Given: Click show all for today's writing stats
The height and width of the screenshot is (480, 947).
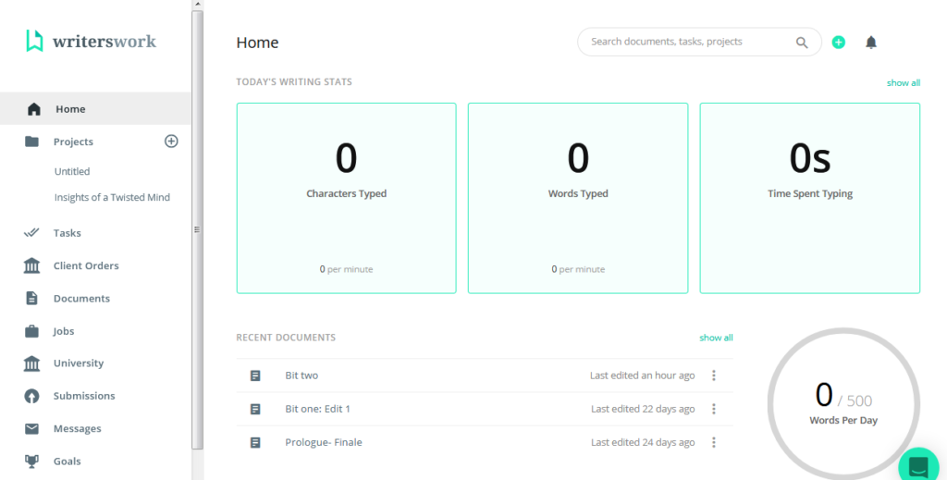Looking at the screenshot, I should 904,82.
